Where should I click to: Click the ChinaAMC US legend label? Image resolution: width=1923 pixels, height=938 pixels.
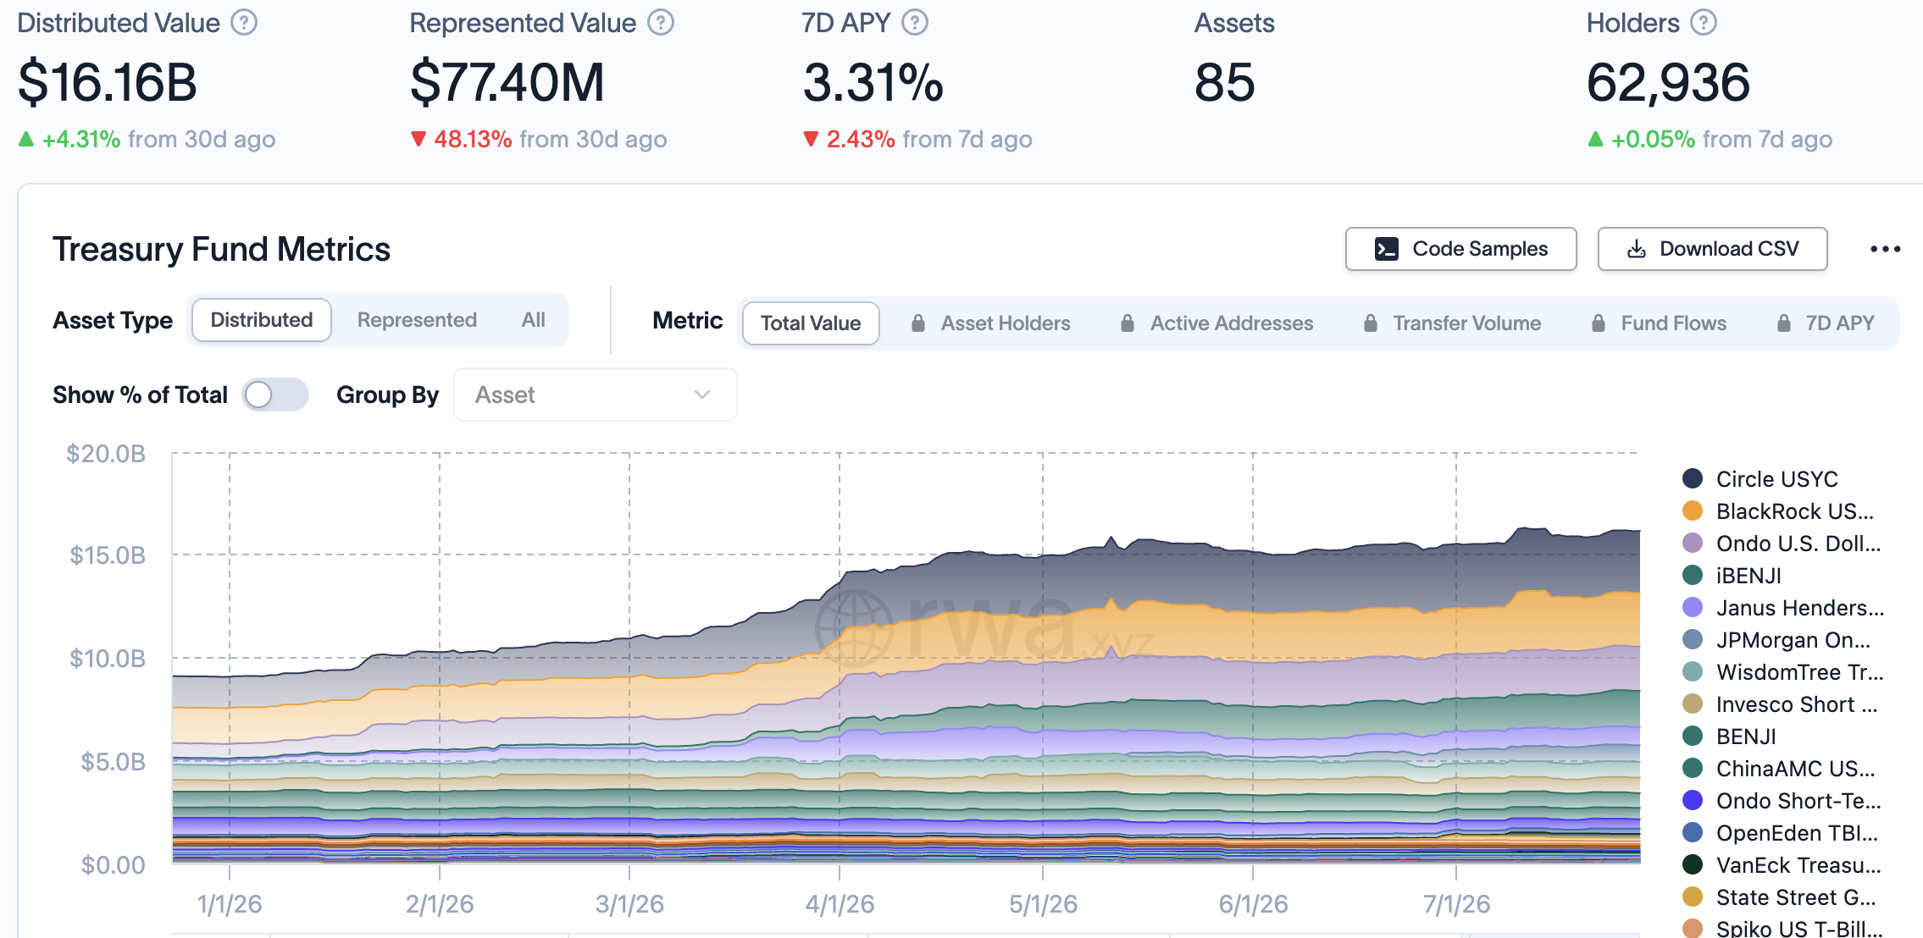pos(1796,769)
